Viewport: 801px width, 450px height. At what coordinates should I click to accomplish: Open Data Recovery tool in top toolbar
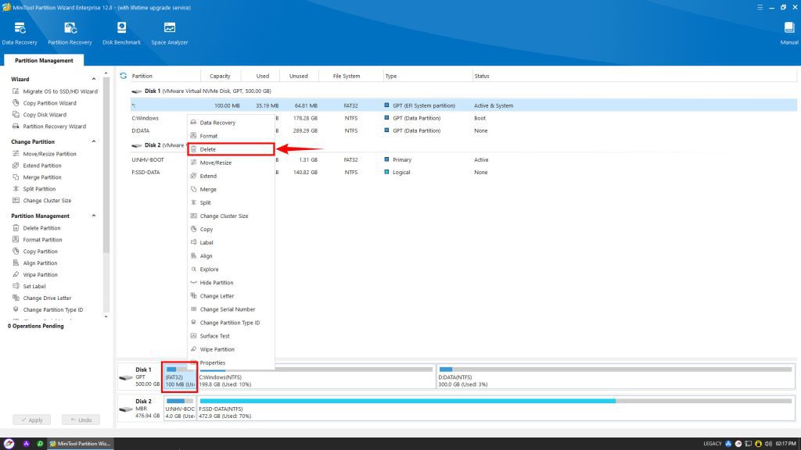tap(20, 34)
